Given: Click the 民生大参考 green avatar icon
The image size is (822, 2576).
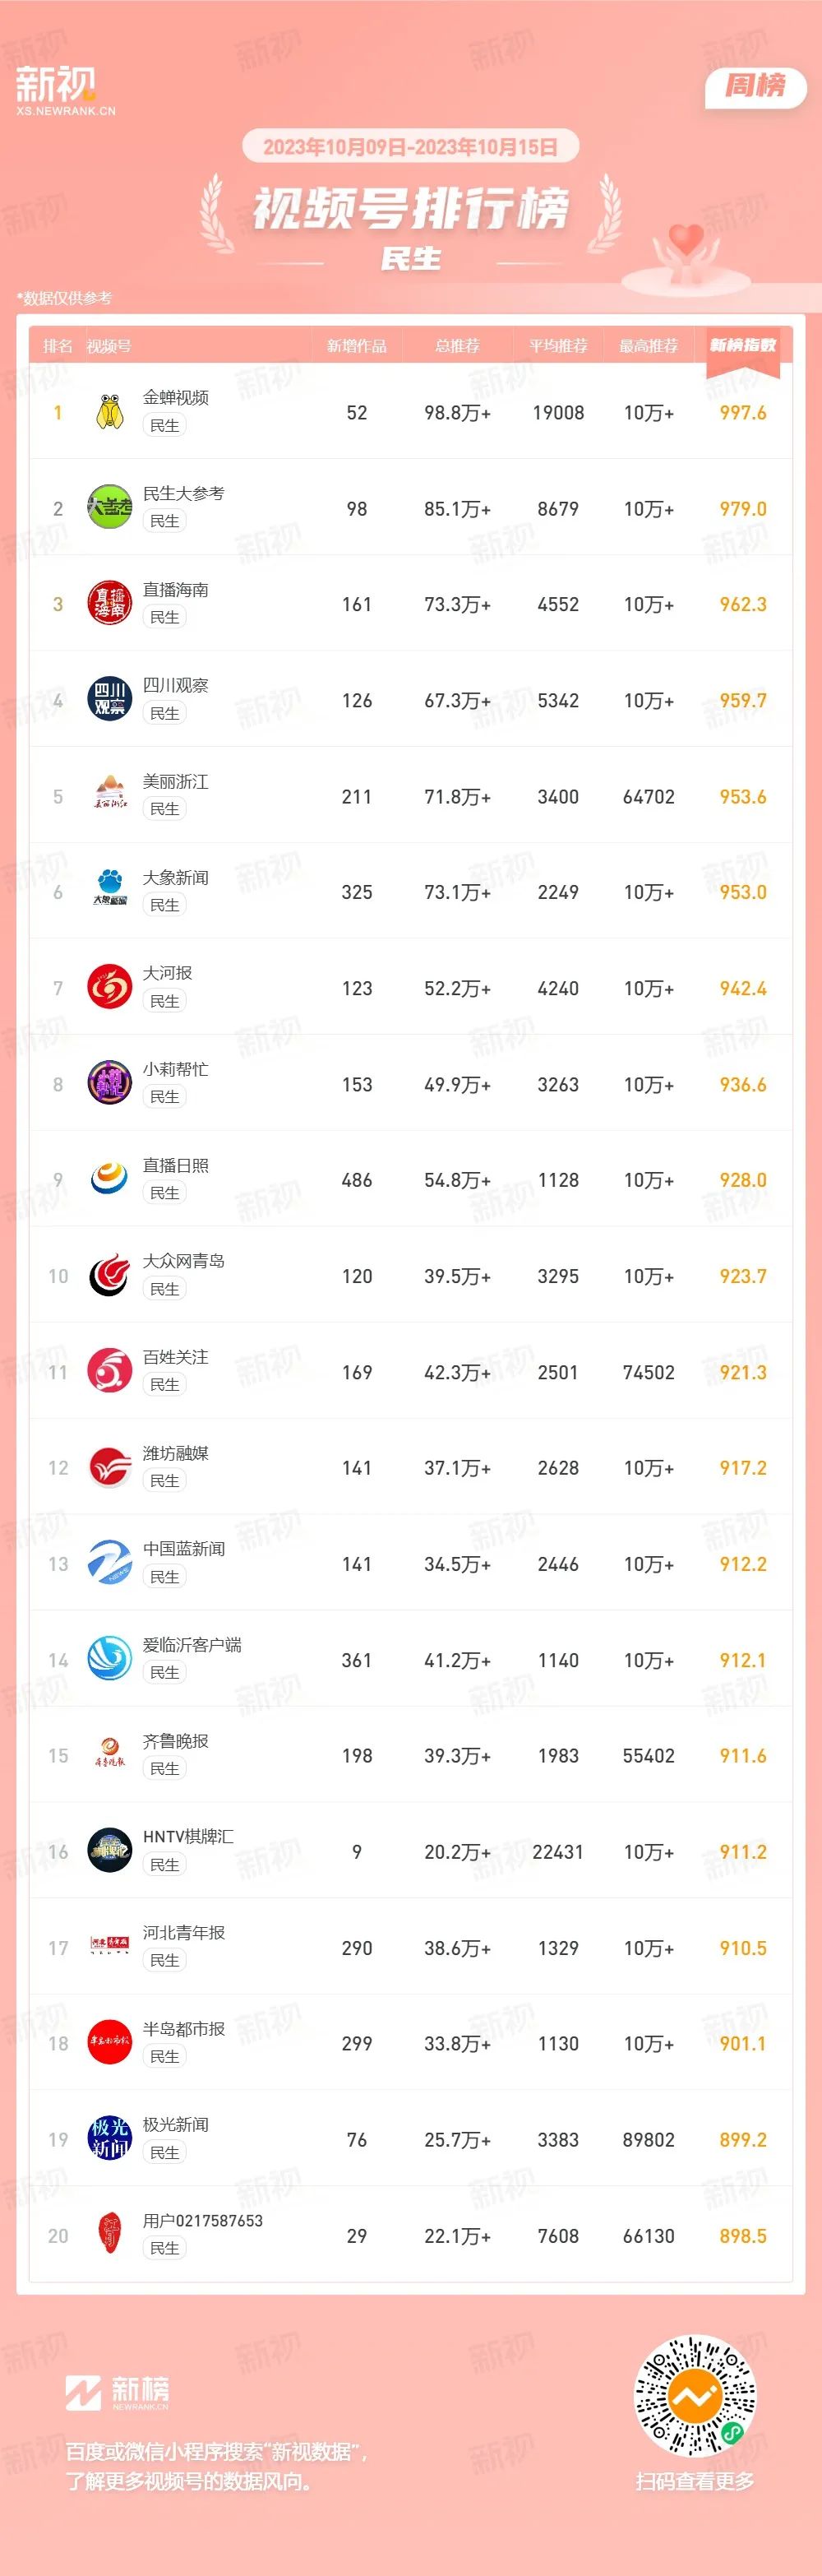Looking at the screenshot, I should tap(110, 508).
